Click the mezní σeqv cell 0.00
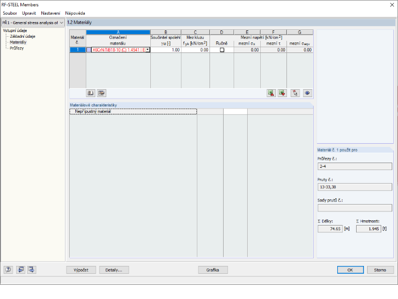 coord(300,50)
